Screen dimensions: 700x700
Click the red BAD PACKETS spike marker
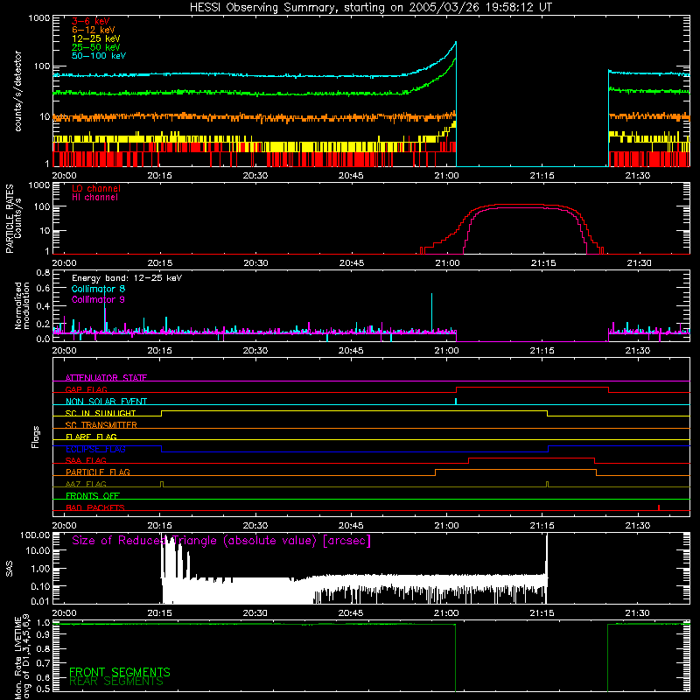pos(659,507)
